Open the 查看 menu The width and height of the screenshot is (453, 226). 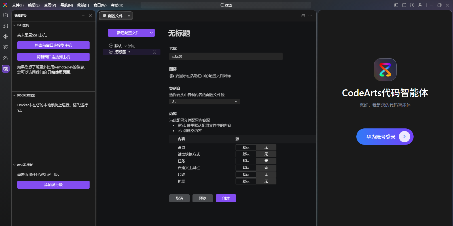point(50,5)
